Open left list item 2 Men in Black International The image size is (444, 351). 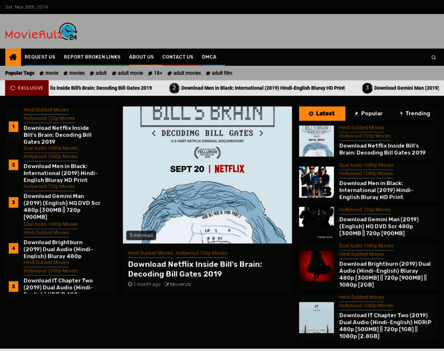60,173
